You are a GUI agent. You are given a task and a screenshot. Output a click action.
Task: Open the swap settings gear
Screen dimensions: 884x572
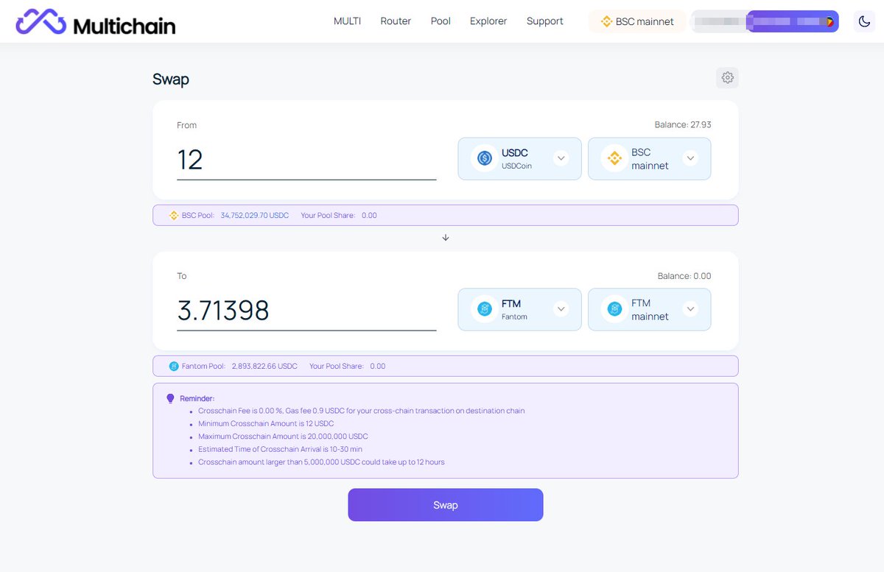pos(727,77)
